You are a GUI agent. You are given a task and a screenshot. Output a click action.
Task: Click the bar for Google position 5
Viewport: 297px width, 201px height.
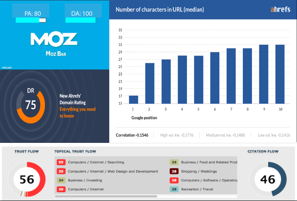click(199, 80)
